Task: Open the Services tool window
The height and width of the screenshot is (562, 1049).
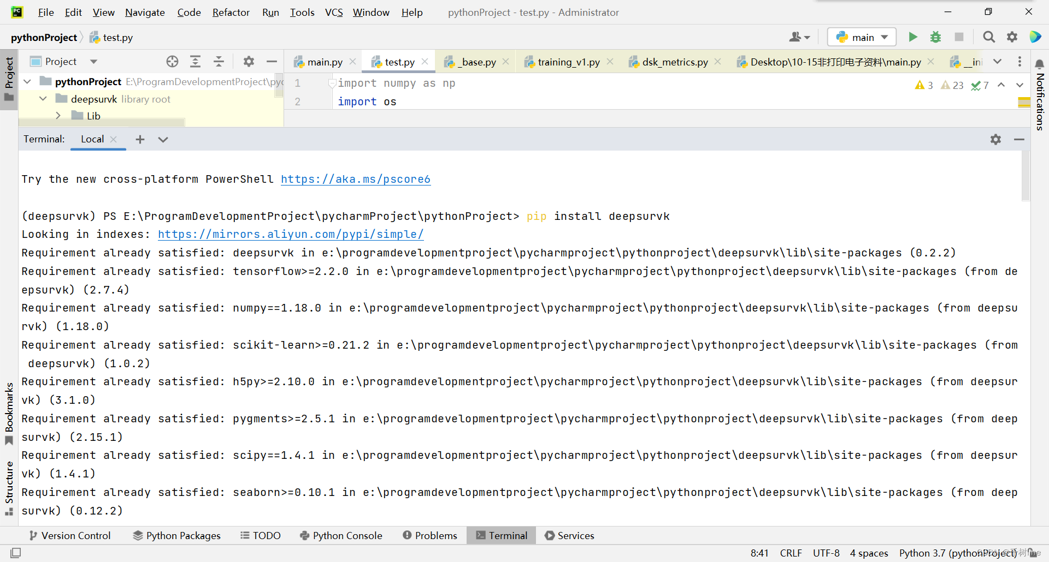Action: (569, 535)
